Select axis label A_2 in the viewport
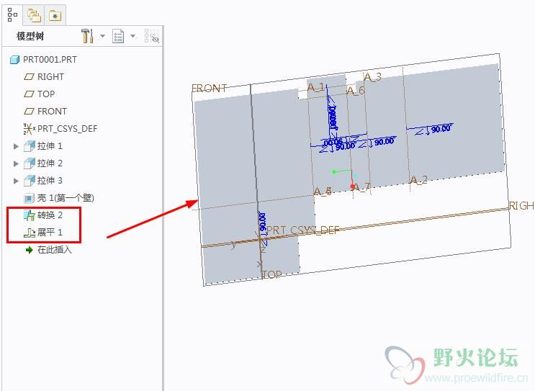Viewport: 535px width, 391px height. tap(418, 180)
